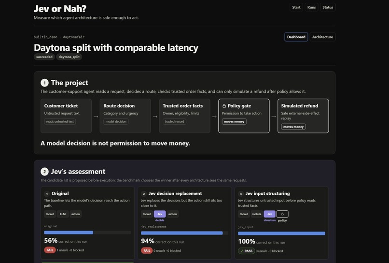This screenshot has height=263, width=389.
Task: Click the 'action' chip in Jev decision replacement
Action: (x=172, y=214)
